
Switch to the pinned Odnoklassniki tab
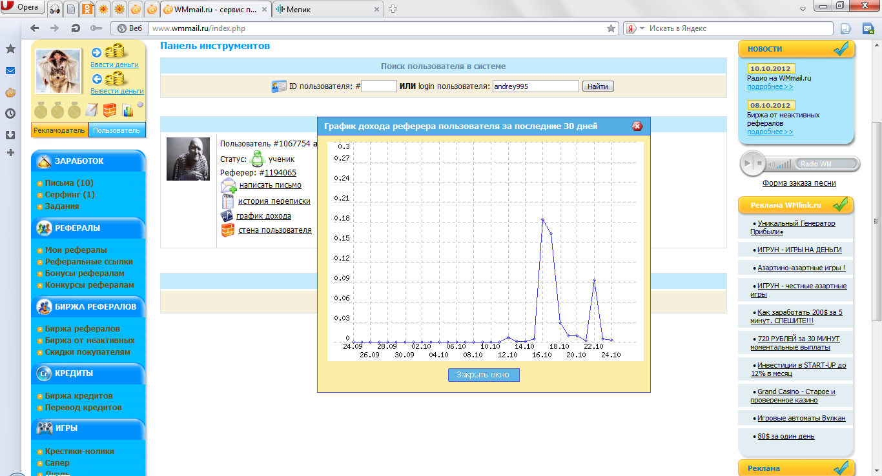pyautogui.click(x=87, y=9)
